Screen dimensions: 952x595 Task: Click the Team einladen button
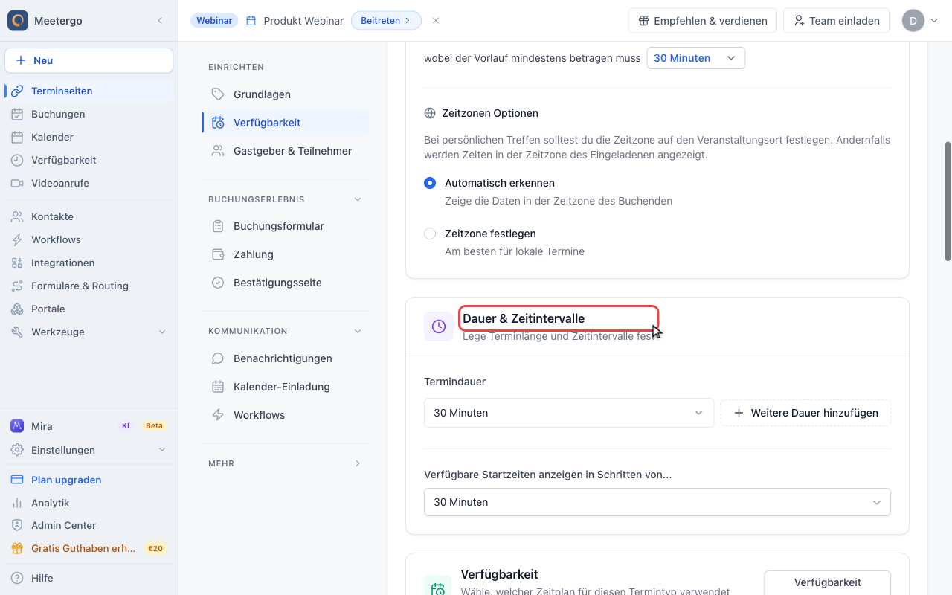click(x=837, y=21)
